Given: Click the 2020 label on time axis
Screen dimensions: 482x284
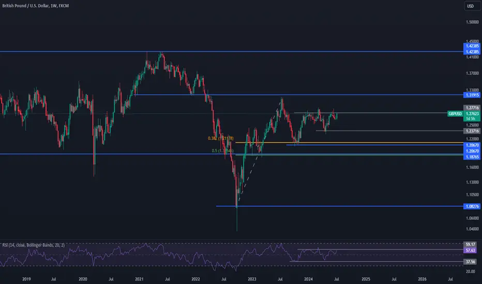Looking at the screenshot, I should pos(83,279).
